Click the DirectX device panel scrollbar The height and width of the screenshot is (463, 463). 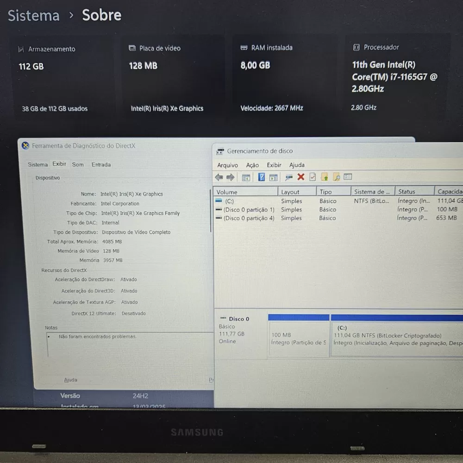[211, 211]
